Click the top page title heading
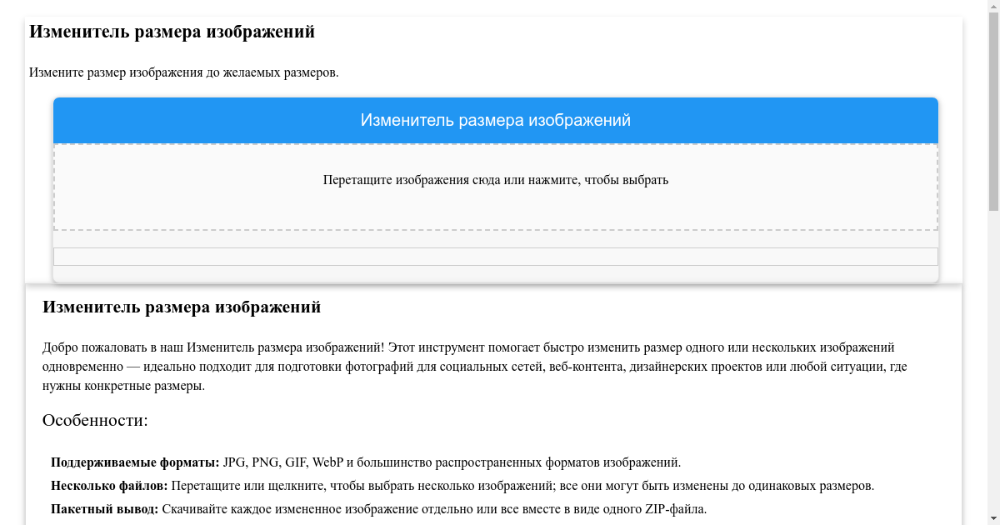Image resolution: width=1000 pixels, height=525 pixels. coord(172,32)
